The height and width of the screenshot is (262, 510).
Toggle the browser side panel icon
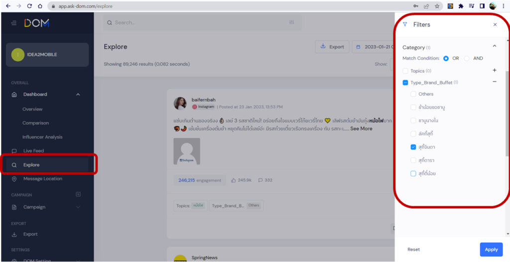coord(482,6)
